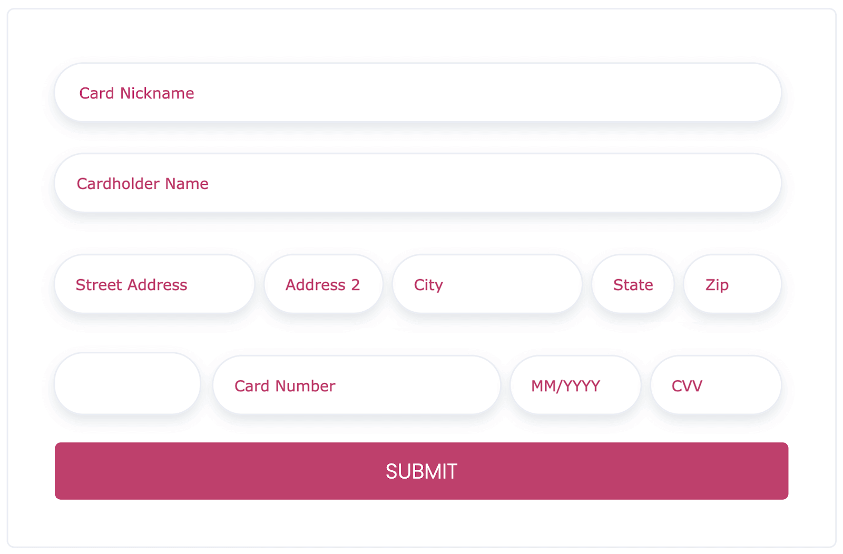Click the second address line field
Viewport: 843px width, 554px height.
(x=324, y=284)
